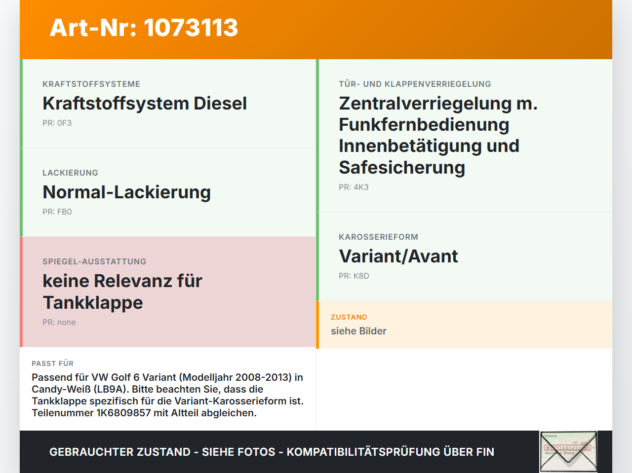The height and width of the screenshot is (473, 632).
Task: Open the envelope thumbnail image in the footer
Action: 568,452
